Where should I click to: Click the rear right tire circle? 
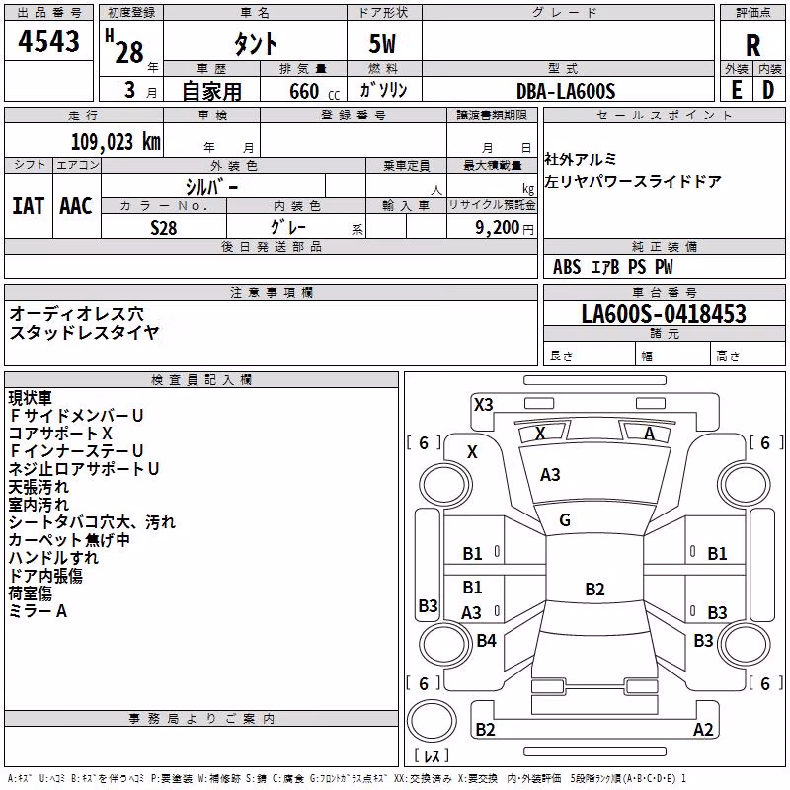tap(745, 644)
